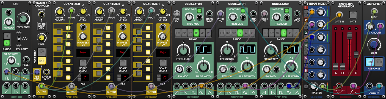386x99 pixels.
Task: Click the LFO FREQUENCY knob
Action: point(23,19)
